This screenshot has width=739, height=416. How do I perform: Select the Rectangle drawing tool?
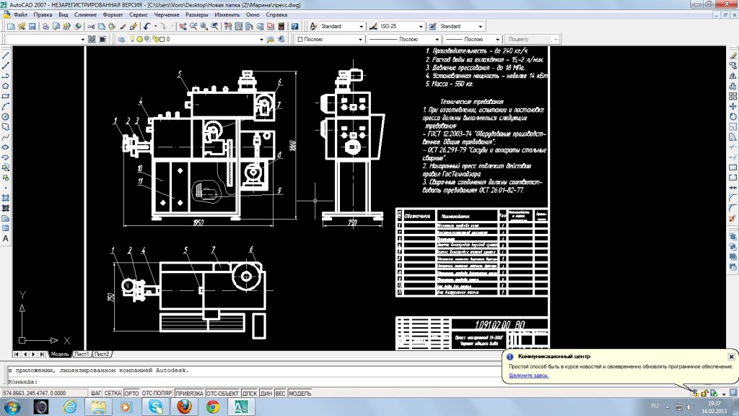[6, 96]
